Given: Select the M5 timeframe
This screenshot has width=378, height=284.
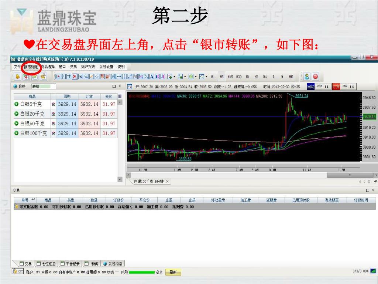Looking at the screenshot, I should (x=221, y=77).
